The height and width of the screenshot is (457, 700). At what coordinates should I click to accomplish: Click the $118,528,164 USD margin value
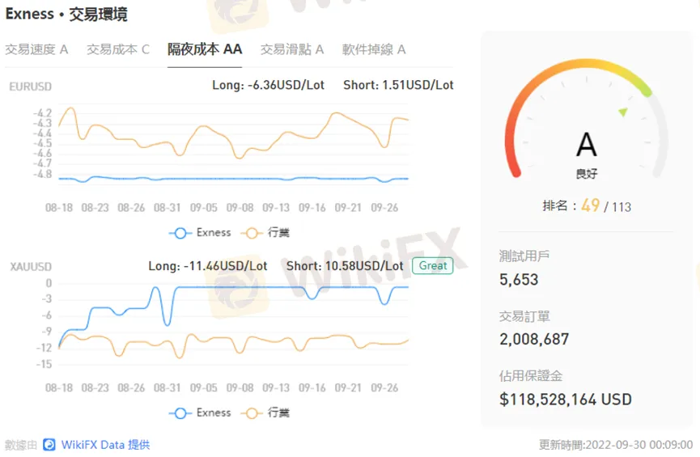[x=566, y=400]
